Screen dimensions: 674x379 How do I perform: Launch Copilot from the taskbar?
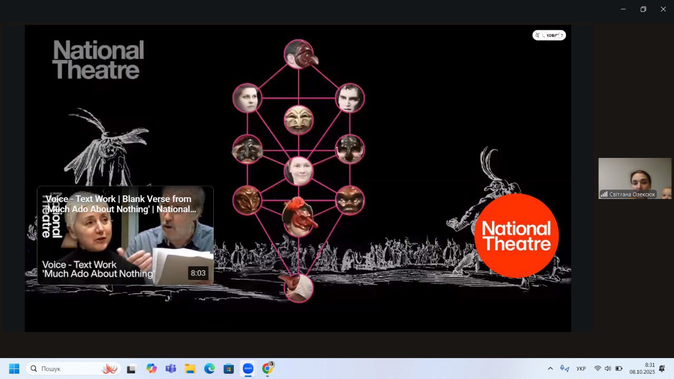[x=152, y=368]
